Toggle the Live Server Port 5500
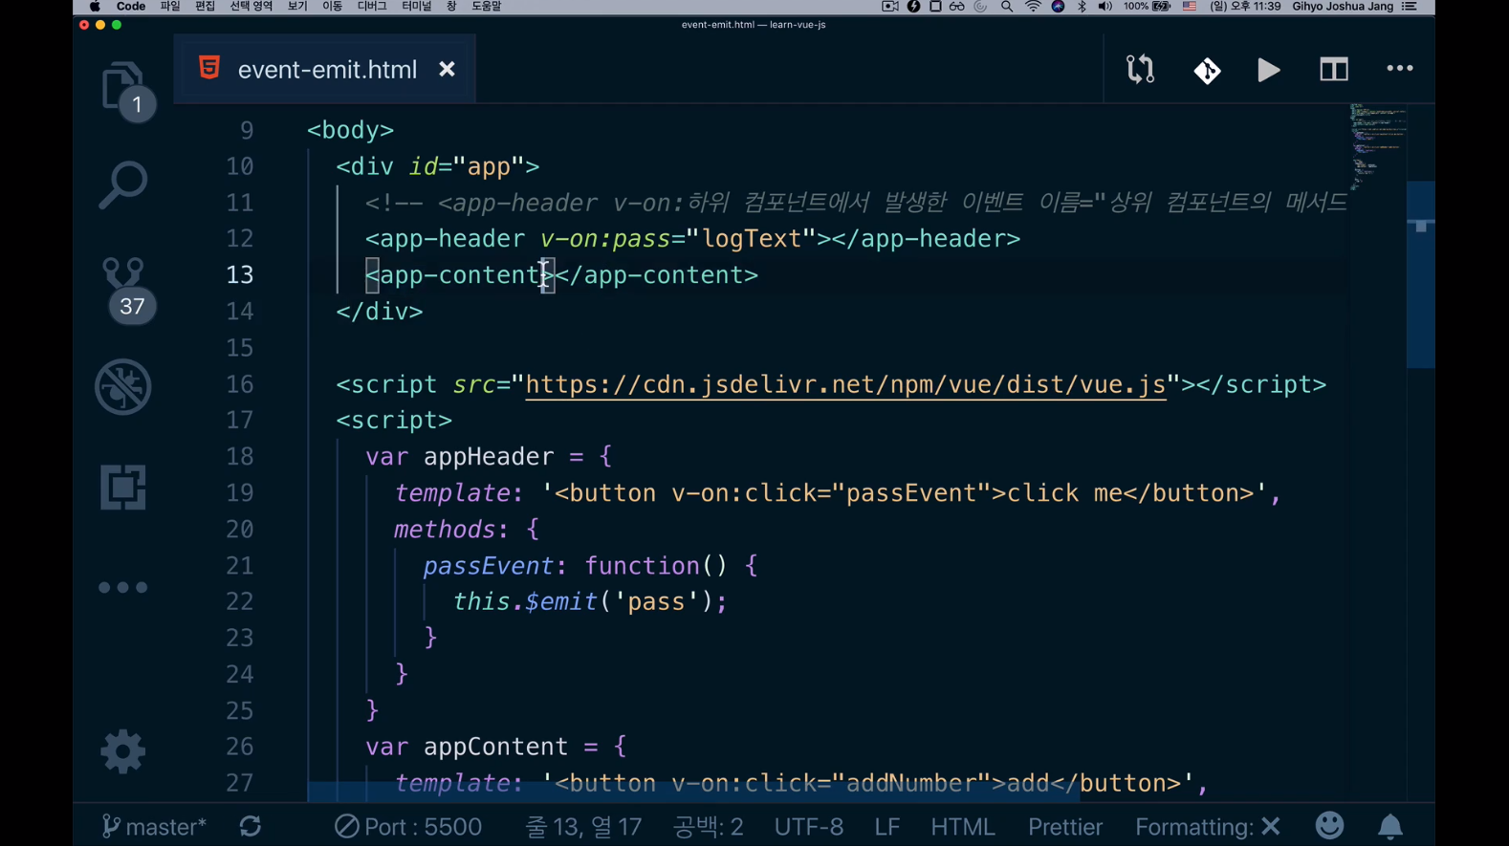The height and width of the screenshot is (847, 1509). pos(408,827)
